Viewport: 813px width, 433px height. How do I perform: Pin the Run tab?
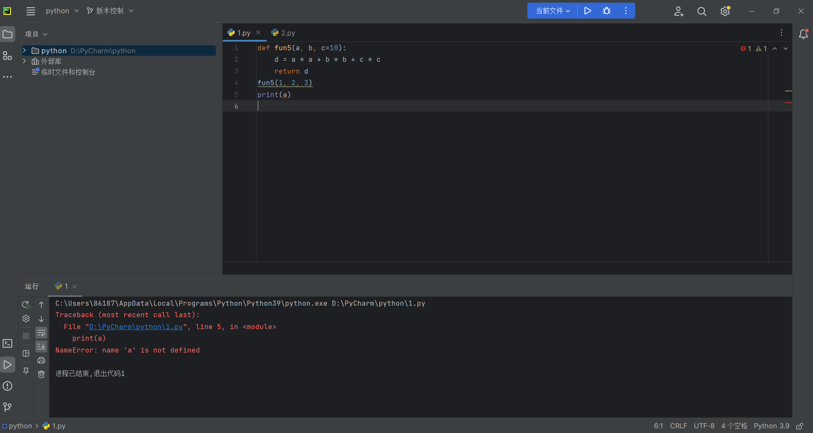[26, 371]
